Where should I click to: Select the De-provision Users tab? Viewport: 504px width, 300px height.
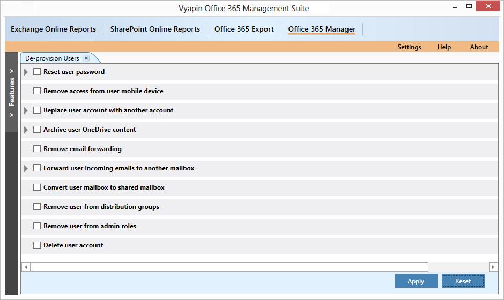(x=52, y=58)
